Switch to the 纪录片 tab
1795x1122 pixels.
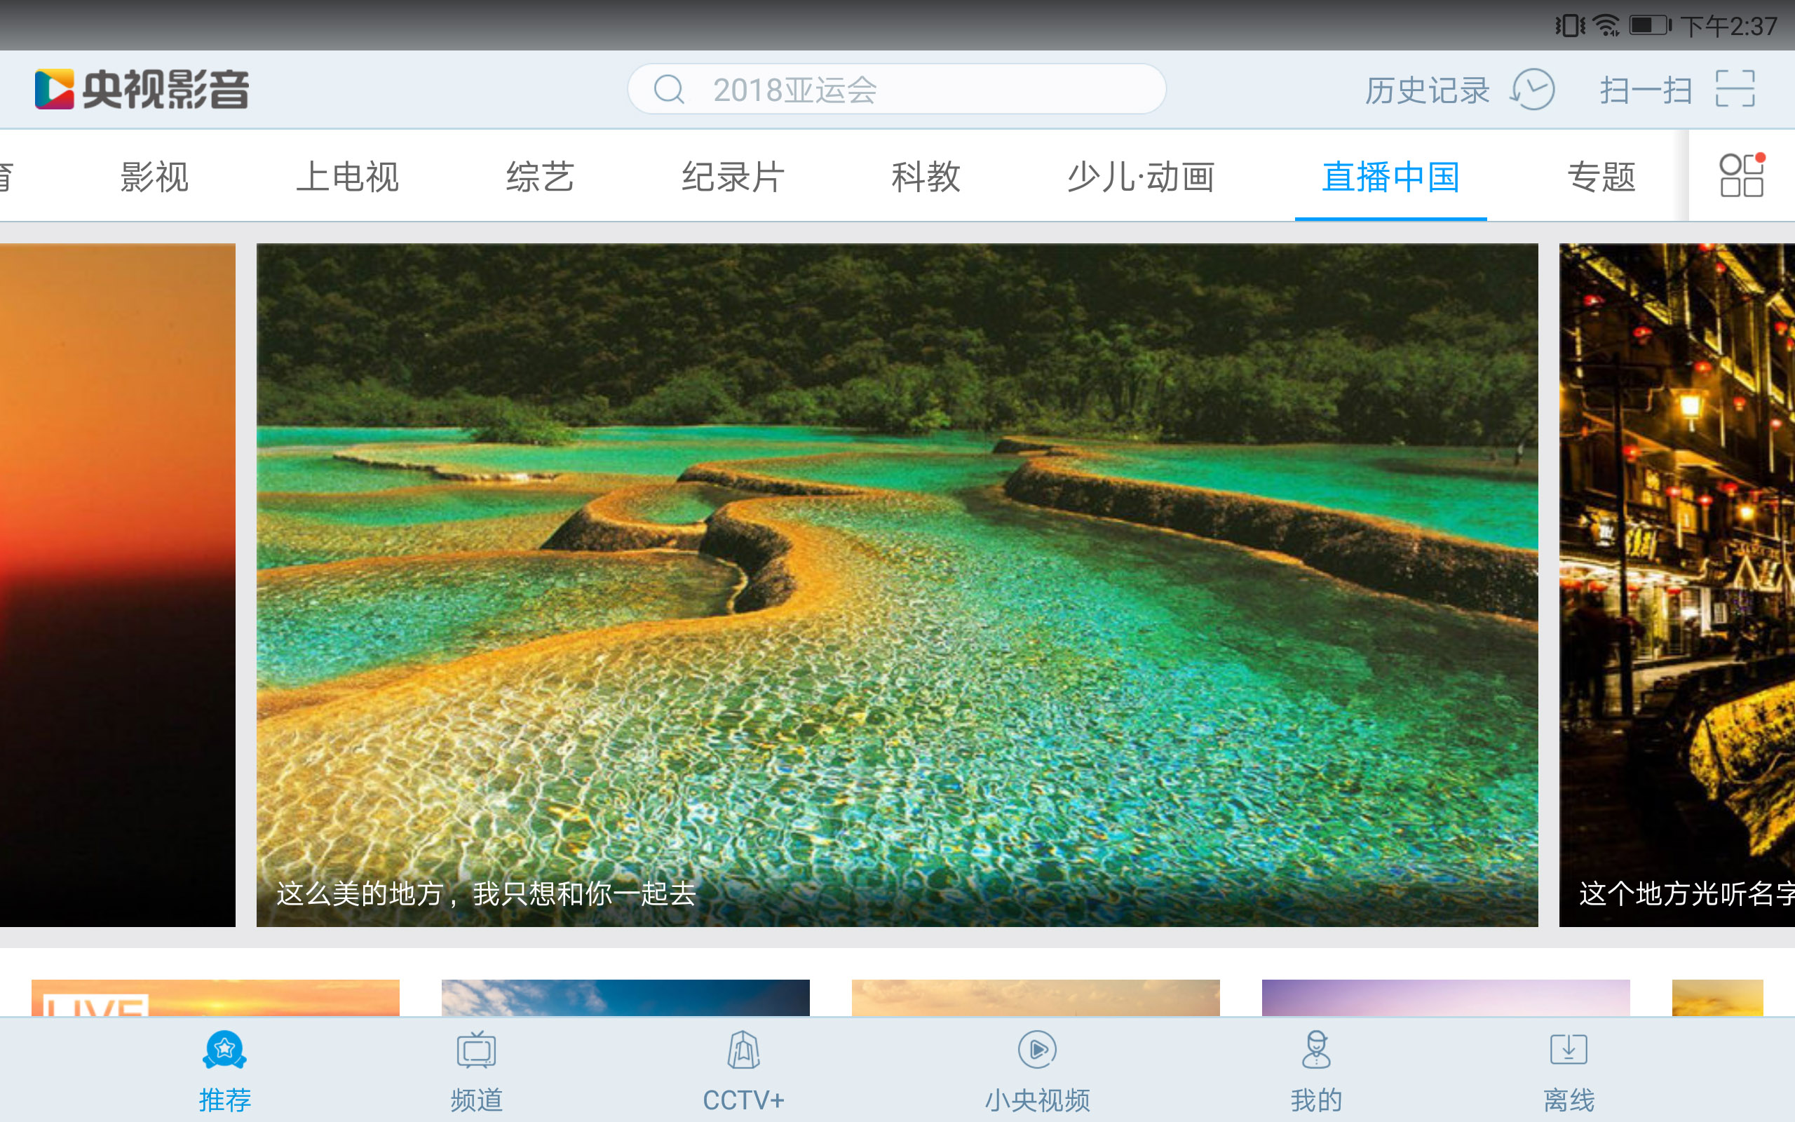pos(733,177)
